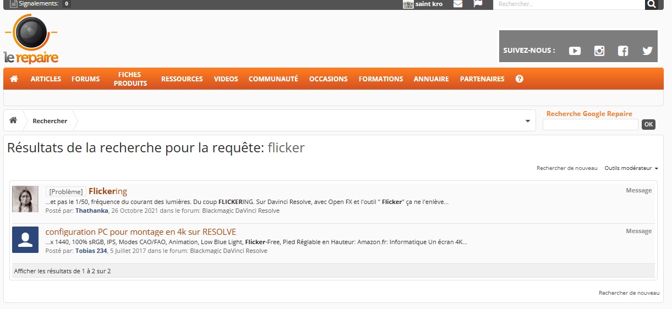Viewport: 672px width, 309px height.
Task: Click Recherche Google Repaire heading
Action: 589,114
